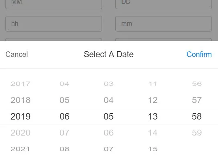The image size is (218, 163).
Task: Focus the hh input field
Action: coord(54,24)
